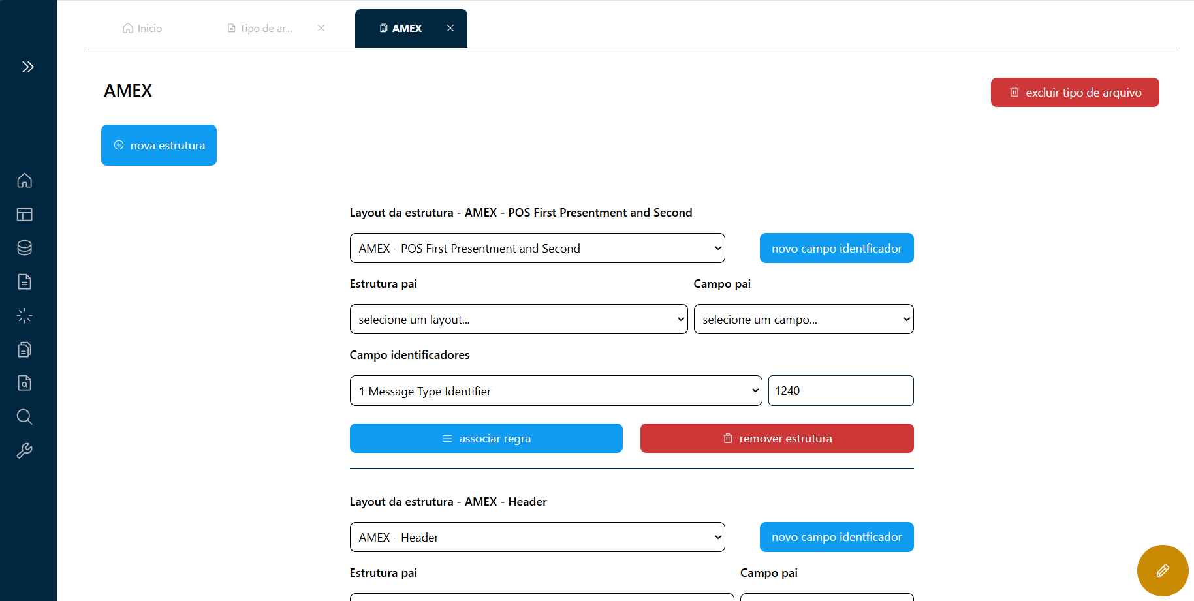1194x601 pixels.
Task: Open the home icon in sidebar
Action: [25, 180]
